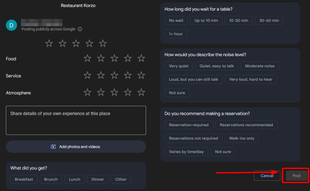The width and height of the screenshot is (310, 191).
Task: Click the D profile avatar
Action: coord(12,25)
